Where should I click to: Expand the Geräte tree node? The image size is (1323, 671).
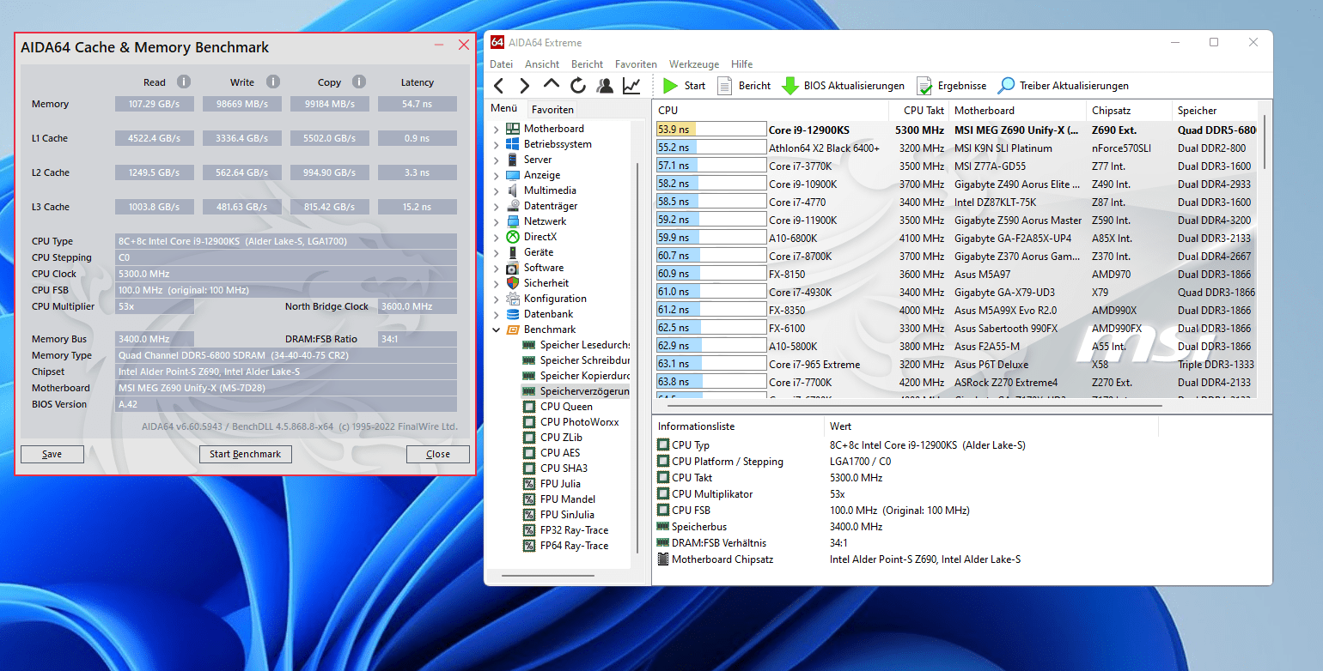point(496,252)
